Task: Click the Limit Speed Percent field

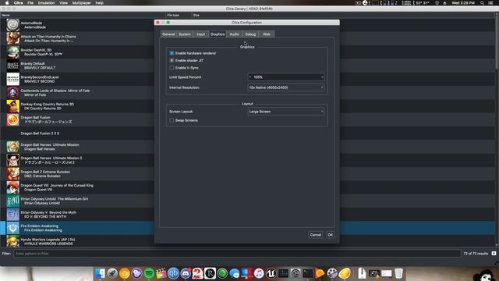Action: point(286,77)
